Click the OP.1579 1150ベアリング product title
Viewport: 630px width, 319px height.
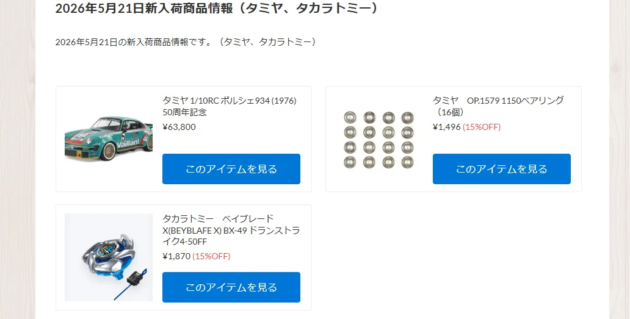coord(498,106)
